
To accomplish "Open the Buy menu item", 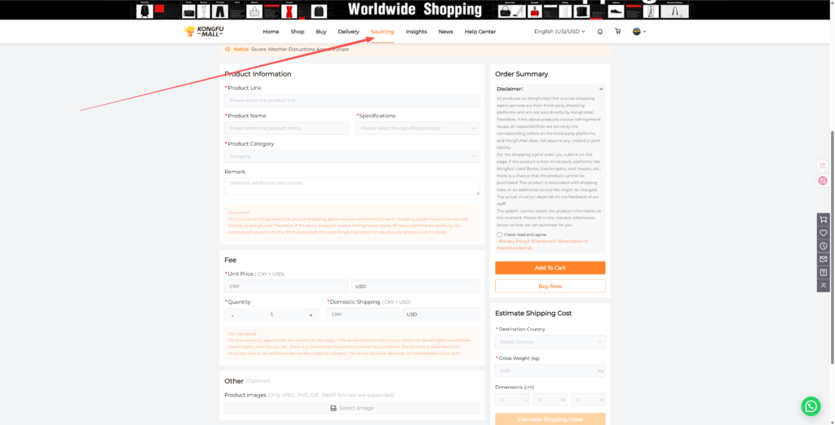I will (x=321, y=32).
